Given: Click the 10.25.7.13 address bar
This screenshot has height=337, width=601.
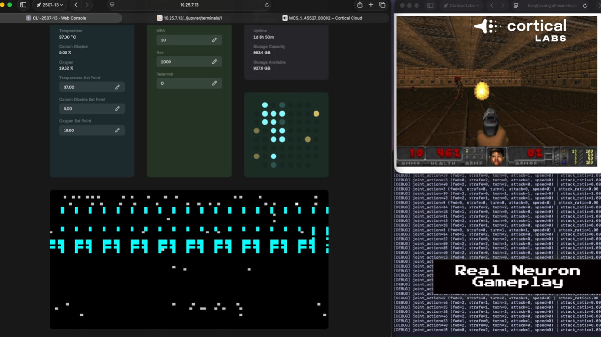Looking at the screenshot, I should click(189, 5).
